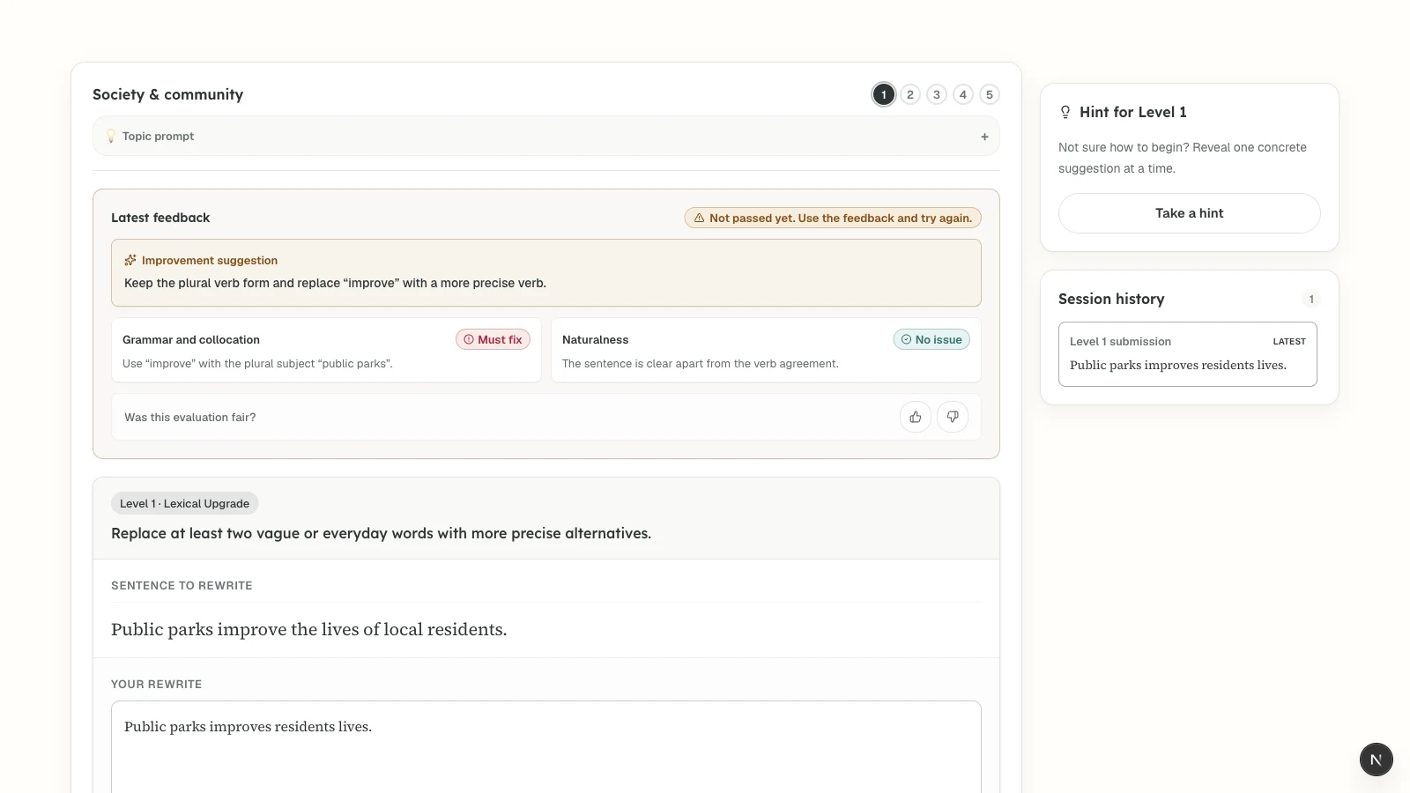Open the Level 1 submission history entry
1410x793 pixels.
(x=1188, y=354)
